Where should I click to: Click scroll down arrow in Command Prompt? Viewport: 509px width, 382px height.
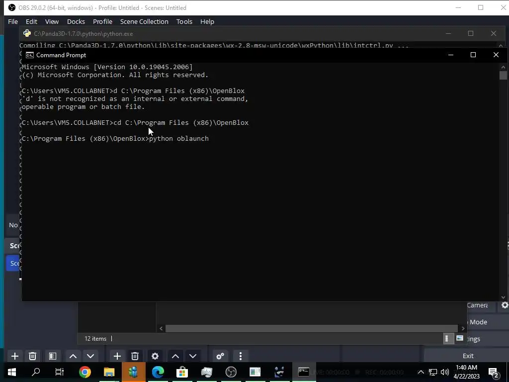503,297
